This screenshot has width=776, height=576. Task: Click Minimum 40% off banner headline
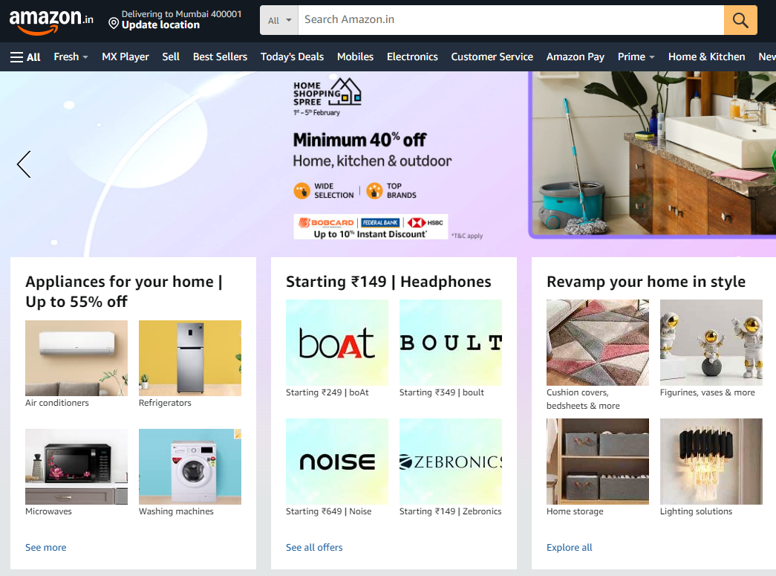click(x=359, y=140)
